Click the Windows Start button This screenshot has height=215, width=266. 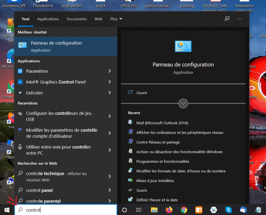(x=7, y=210)
